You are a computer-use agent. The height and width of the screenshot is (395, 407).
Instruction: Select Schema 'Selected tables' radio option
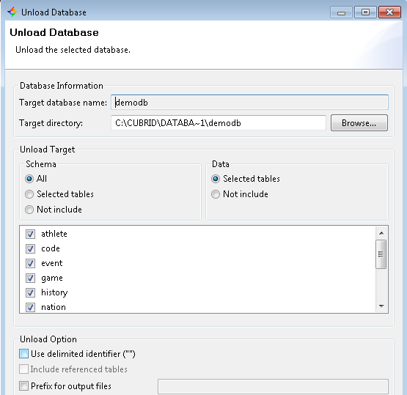(29, 194)
